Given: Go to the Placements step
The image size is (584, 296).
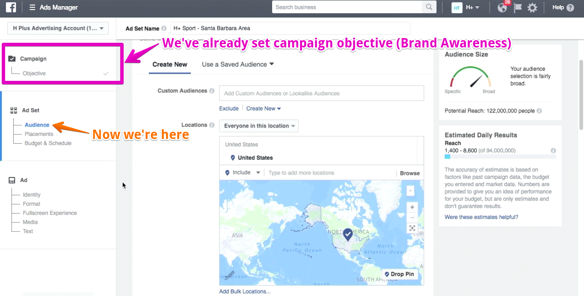Looking at the screenshot, I should coord(39,134).
